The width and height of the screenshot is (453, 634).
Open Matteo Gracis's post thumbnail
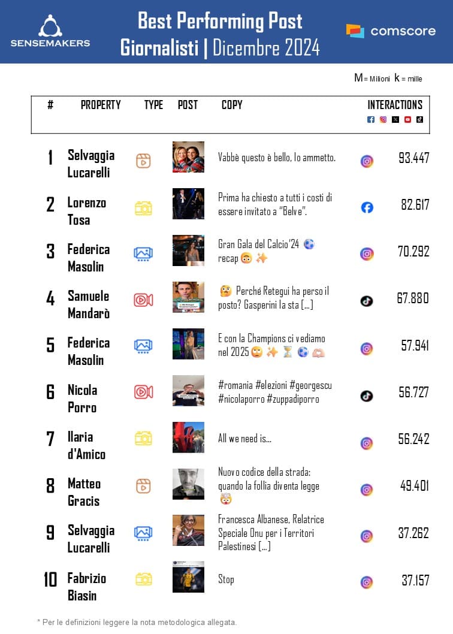pyautogui.click(x=188, y=484)
